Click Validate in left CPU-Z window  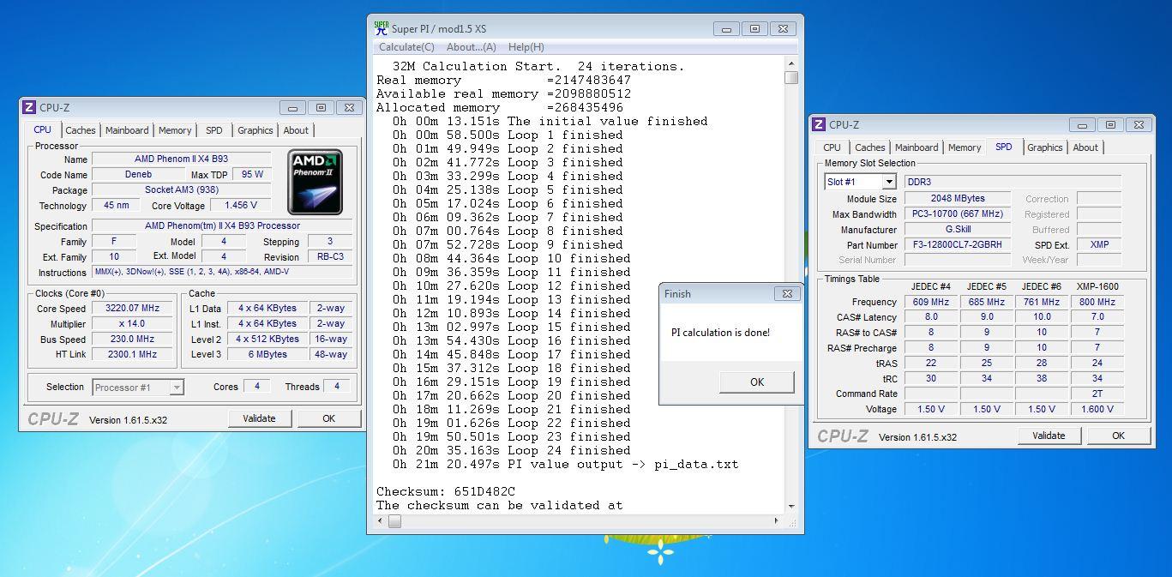click(259, 418)
